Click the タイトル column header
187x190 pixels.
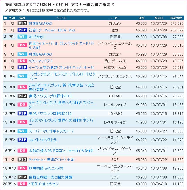tap(62, 18)
